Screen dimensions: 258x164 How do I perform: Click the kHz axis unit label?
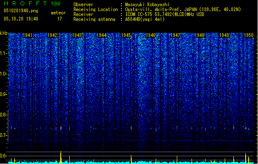pos(4,33)
